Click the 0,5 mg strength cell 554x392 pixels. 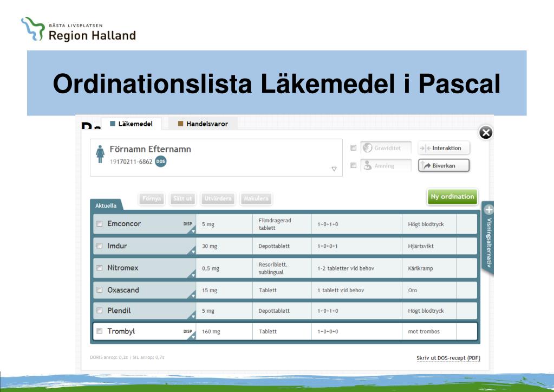(224, 268)
